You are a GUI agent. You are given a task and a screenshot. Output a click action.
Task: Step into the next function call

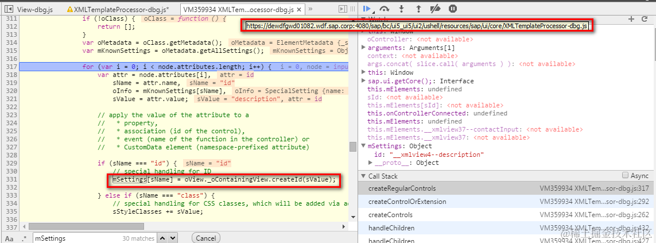[x=402, y=9]
